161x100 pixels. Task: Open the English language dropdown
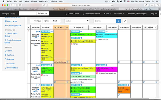pyautogui.click(x=119, y=14)
